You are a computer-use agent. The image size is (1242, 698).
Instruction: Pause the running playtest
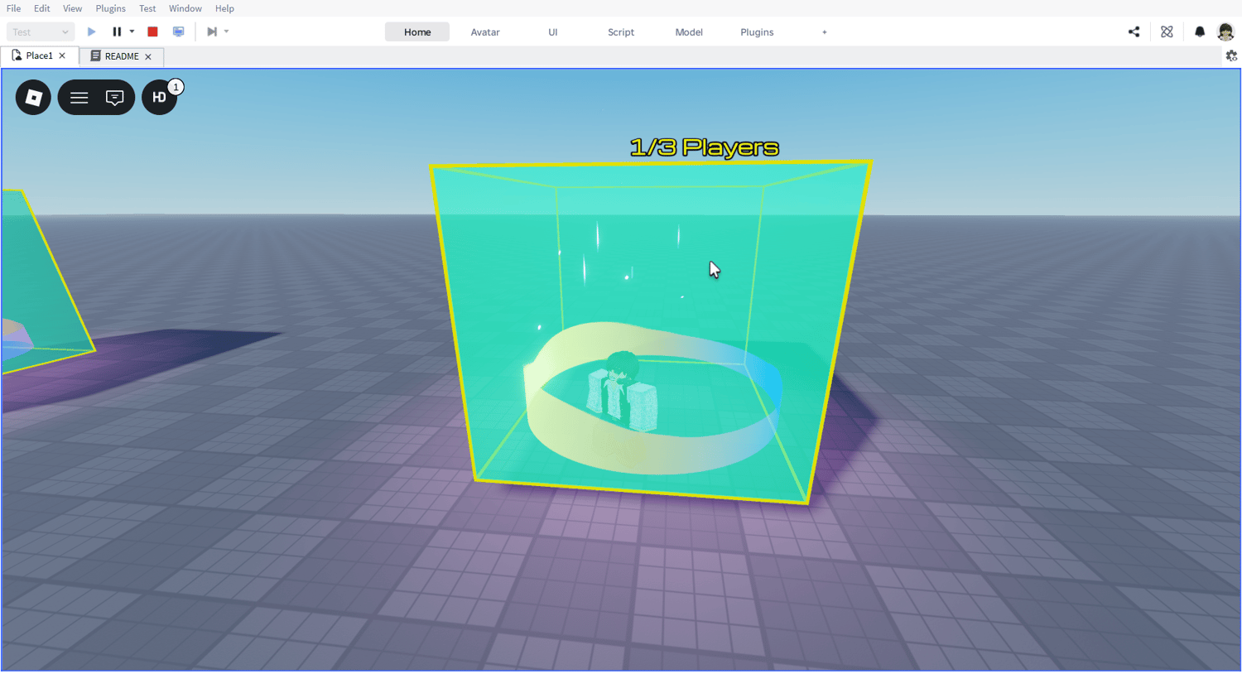(x=117, y=32)
